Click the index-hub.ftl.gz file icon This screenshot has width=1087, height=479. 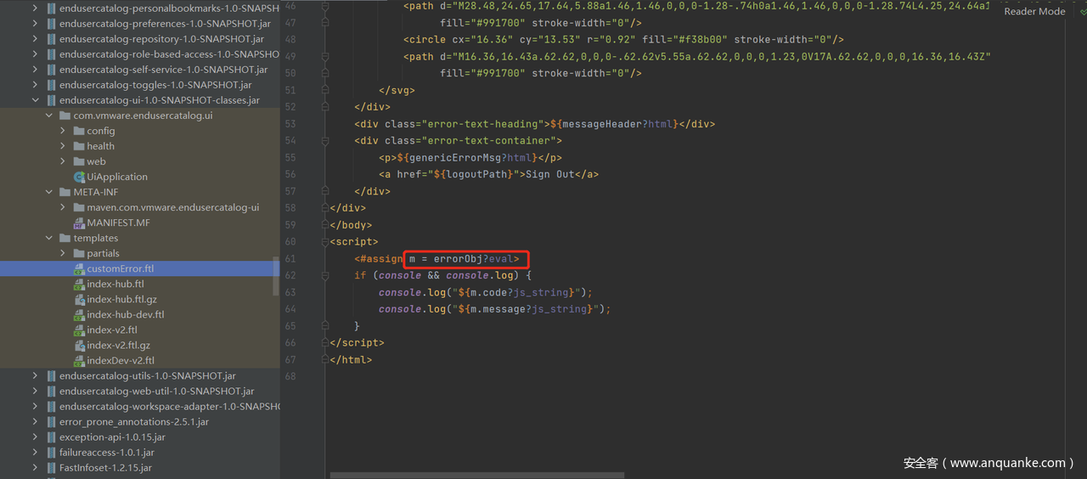pyautogui.click(x=79, y=299)
